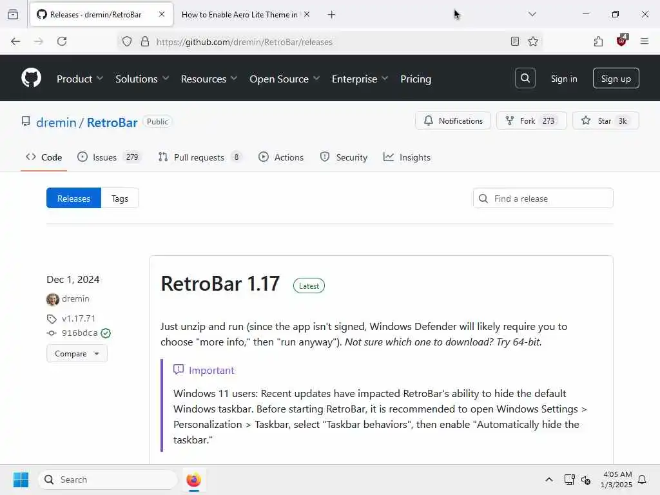This screenshot has height=495, width=660.
Task: Click the verified green checkmark badge
Action: (106, 333)
